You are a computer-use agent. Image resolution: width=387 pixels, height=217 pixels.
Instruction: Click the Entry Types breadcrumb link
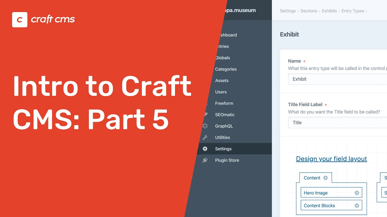point(353,11)
